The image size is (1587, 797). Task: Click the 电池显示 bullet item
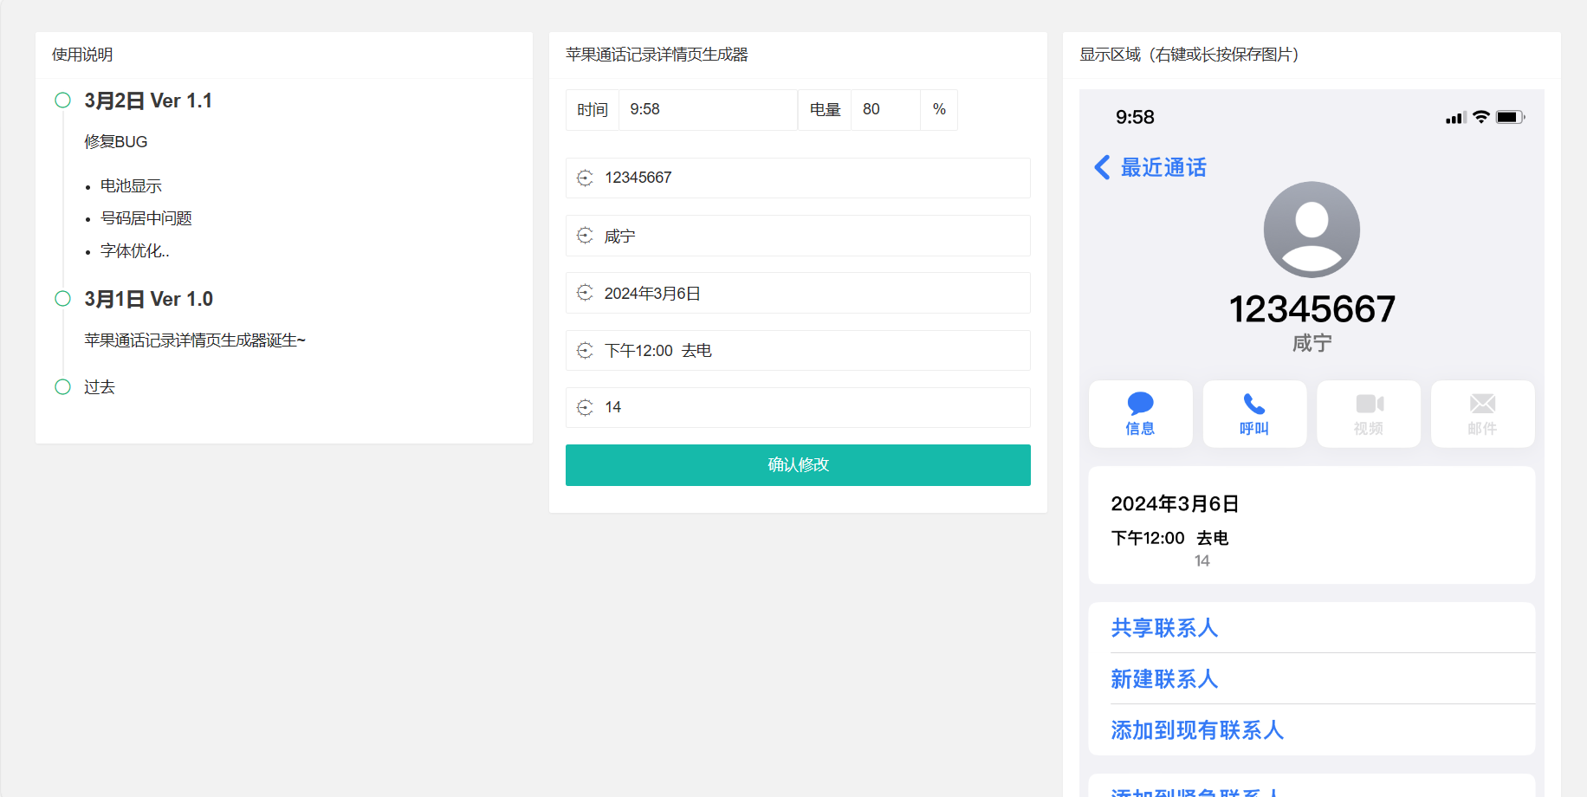click(131, 186)
